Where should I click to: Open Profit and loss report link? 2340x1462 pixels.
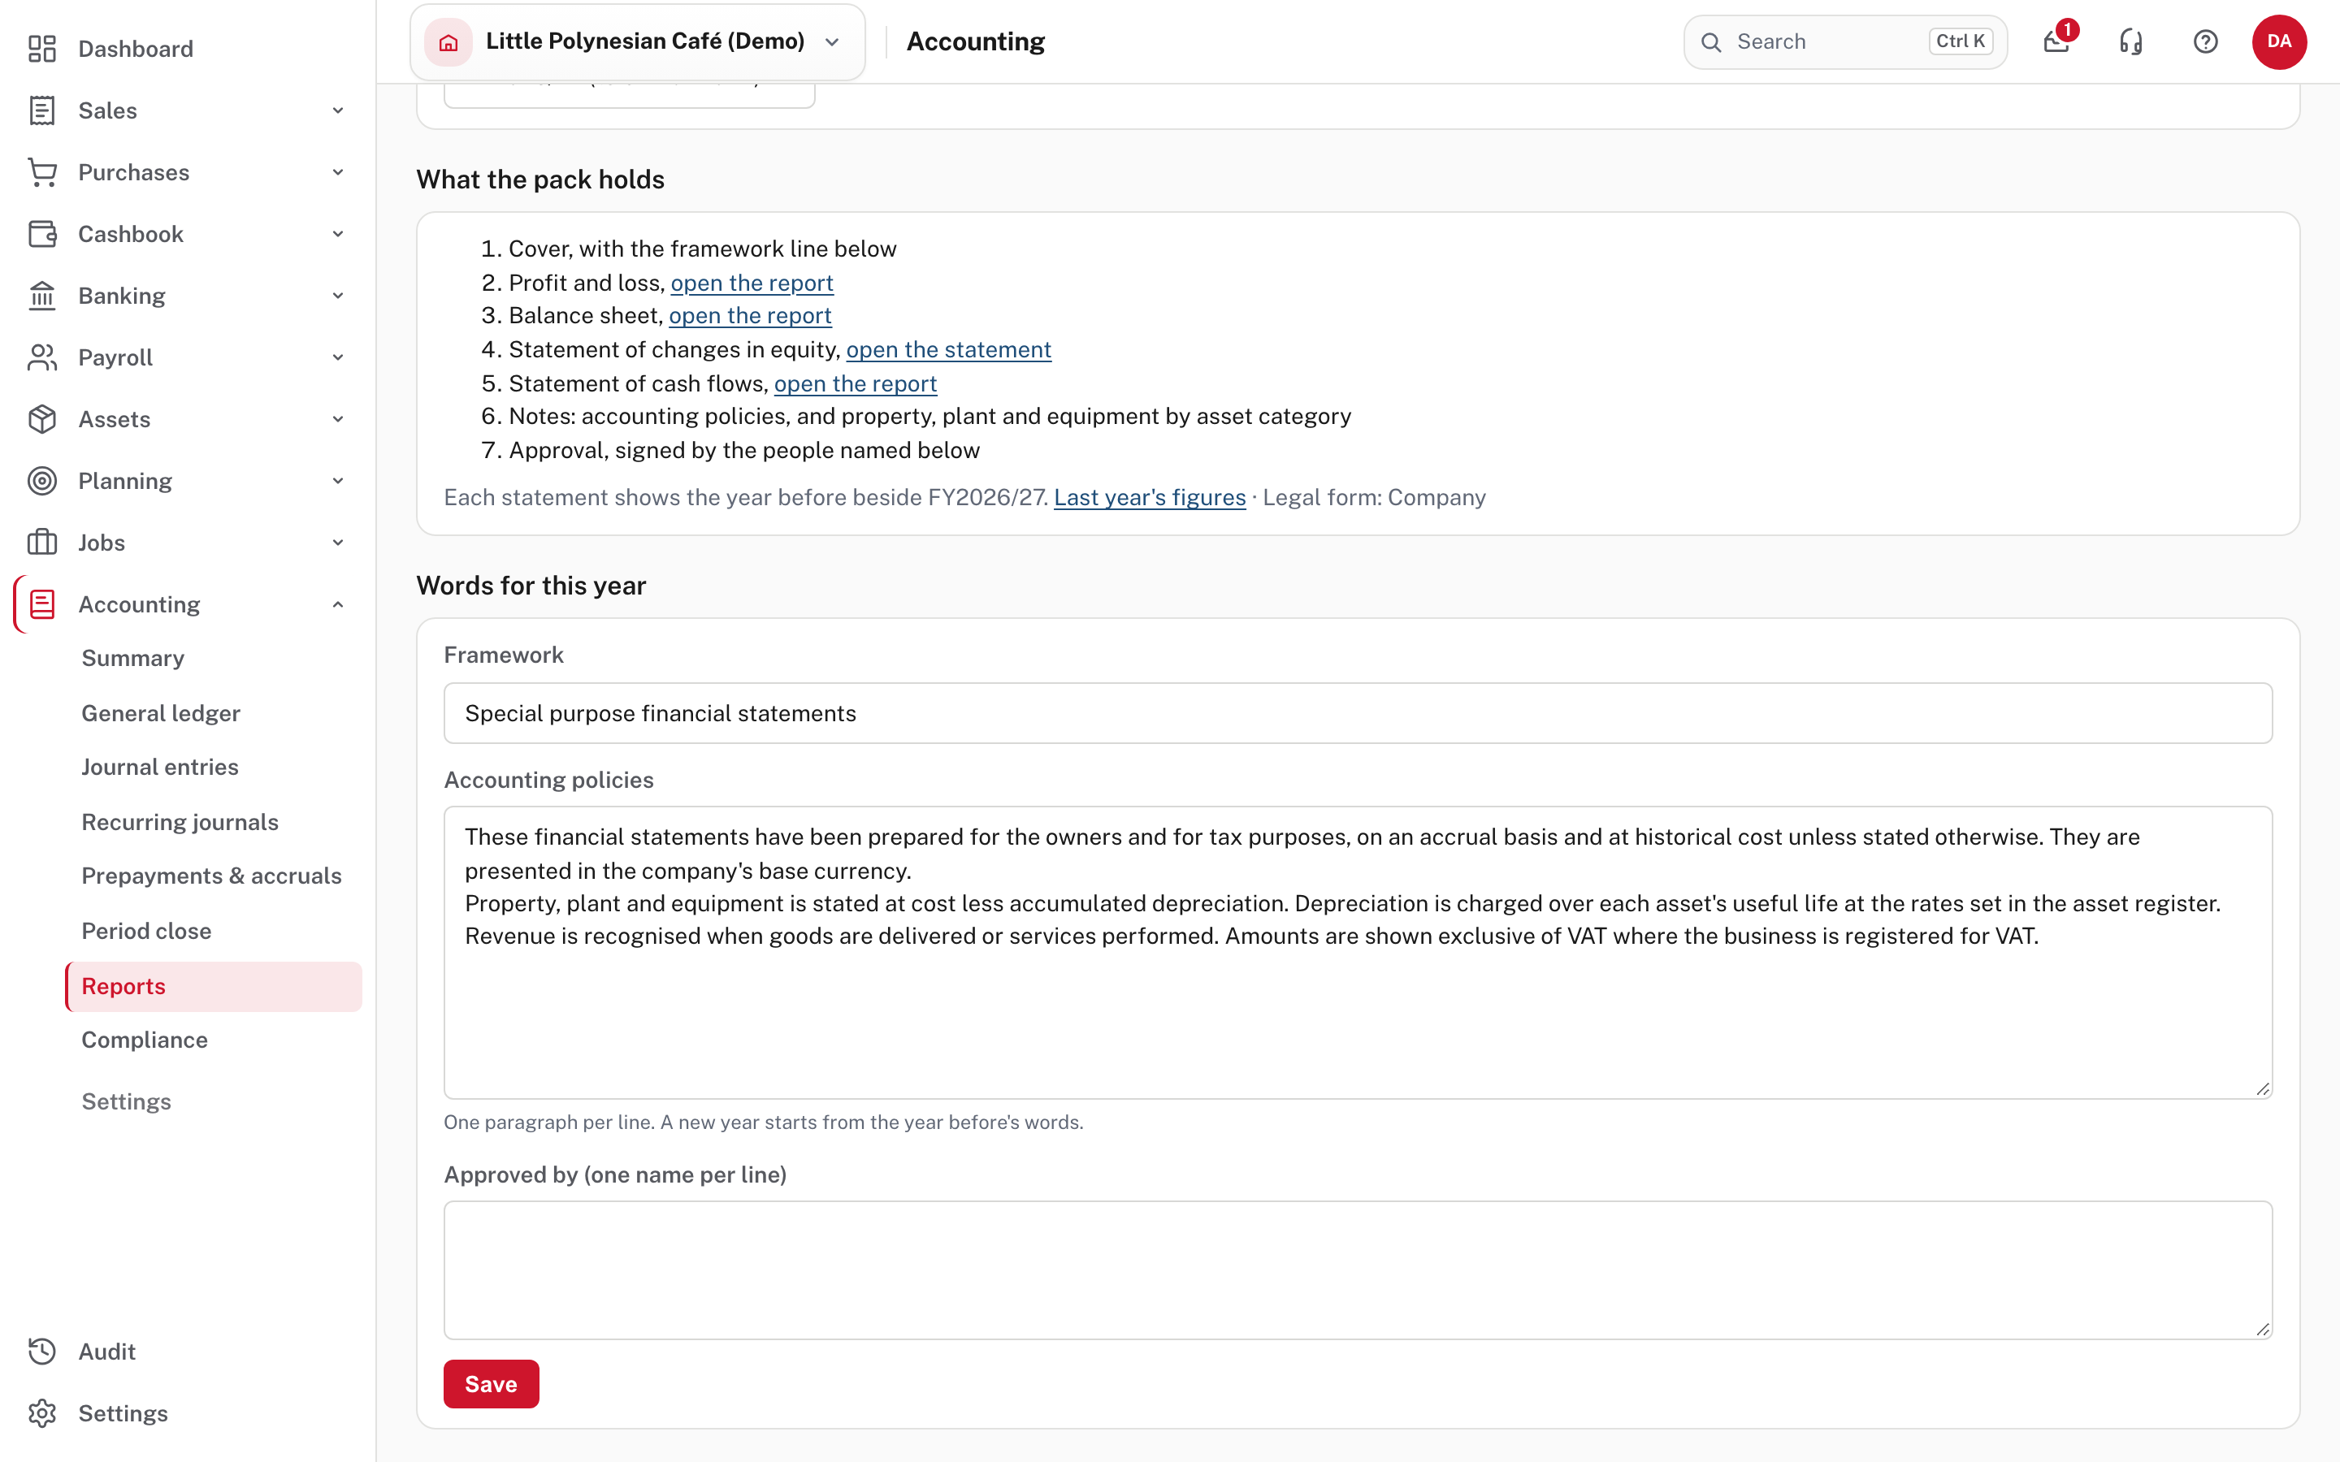point(752,283)
